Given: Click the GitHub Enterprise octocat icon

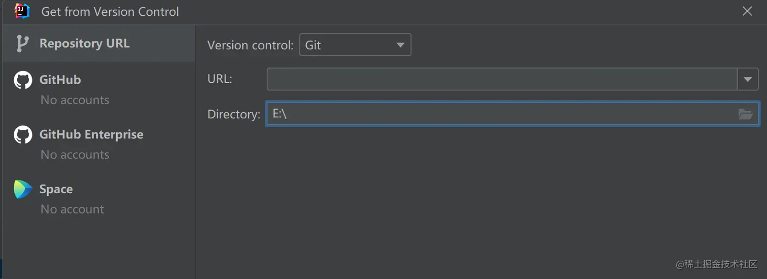Looking at the screenshot, I should (x=23, y=134).
